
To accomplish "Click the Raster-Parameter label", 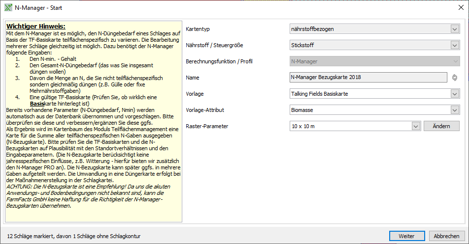I will [x=207, y=126].
